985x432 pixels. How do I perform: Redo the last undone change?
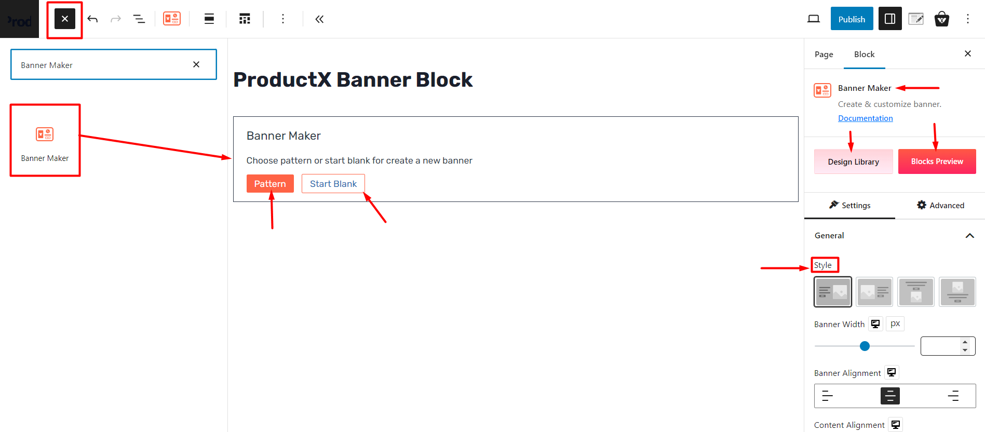click(116, 19)
